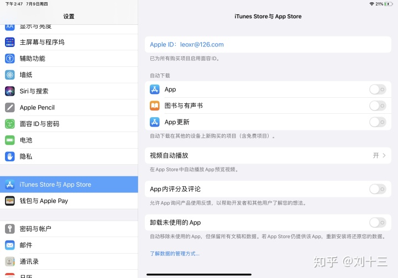Tap the home indicator bar
The image size is (398, 278).
tap(199, 275)
